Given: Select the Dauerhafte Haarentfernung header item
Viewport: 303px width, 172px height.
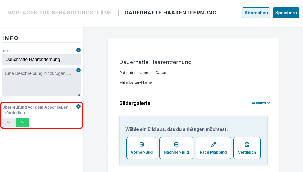Looking at the screenshot, I should (x=171, y=13).
